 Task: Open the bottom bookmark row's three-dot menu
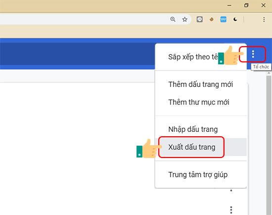pos(231,210)
